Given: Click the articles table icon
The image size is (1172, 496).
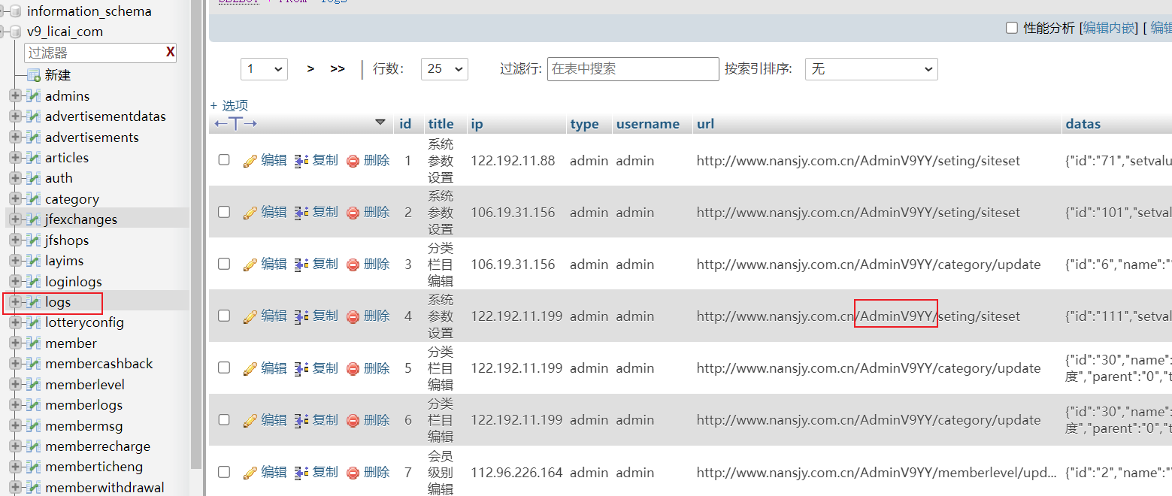Looking at the screenshot, I should pos(33,158).
